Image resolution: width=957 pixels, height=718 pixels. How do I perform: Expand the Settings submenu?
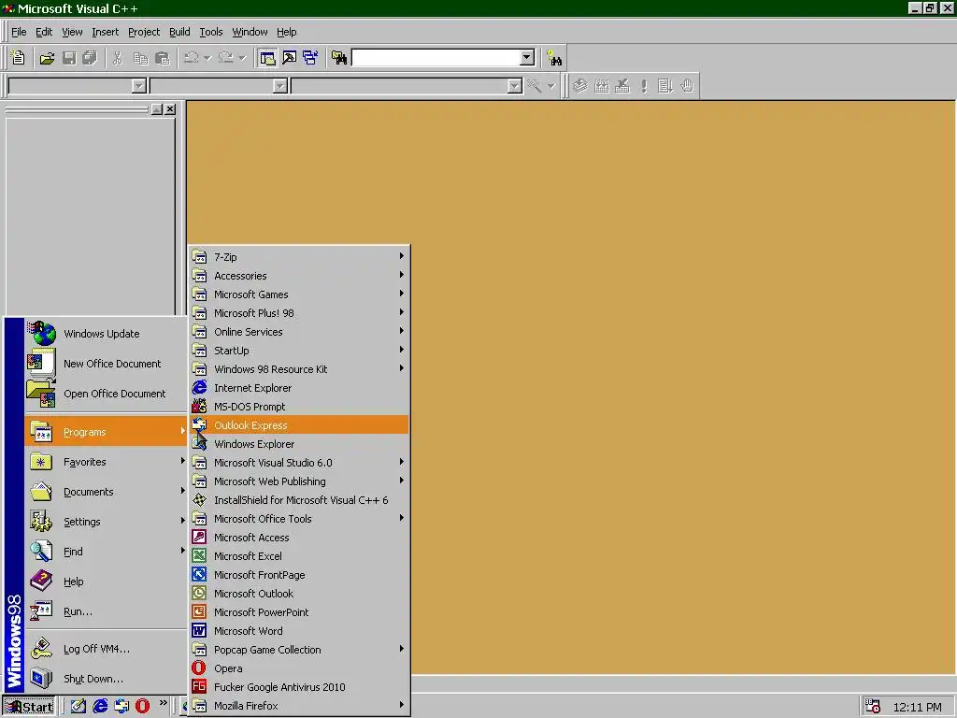pos(107,522)
